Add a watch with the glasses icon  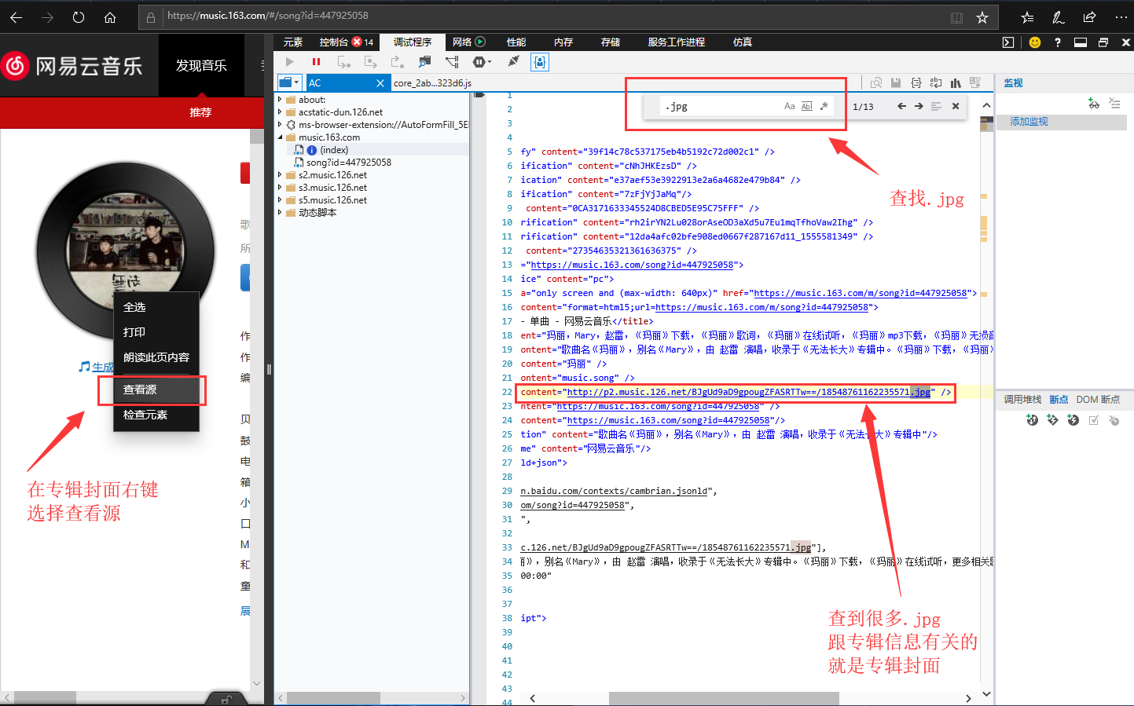(1094, 103)
